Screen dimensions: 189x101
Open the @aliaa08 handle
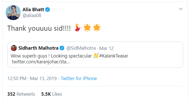[32, 15]
